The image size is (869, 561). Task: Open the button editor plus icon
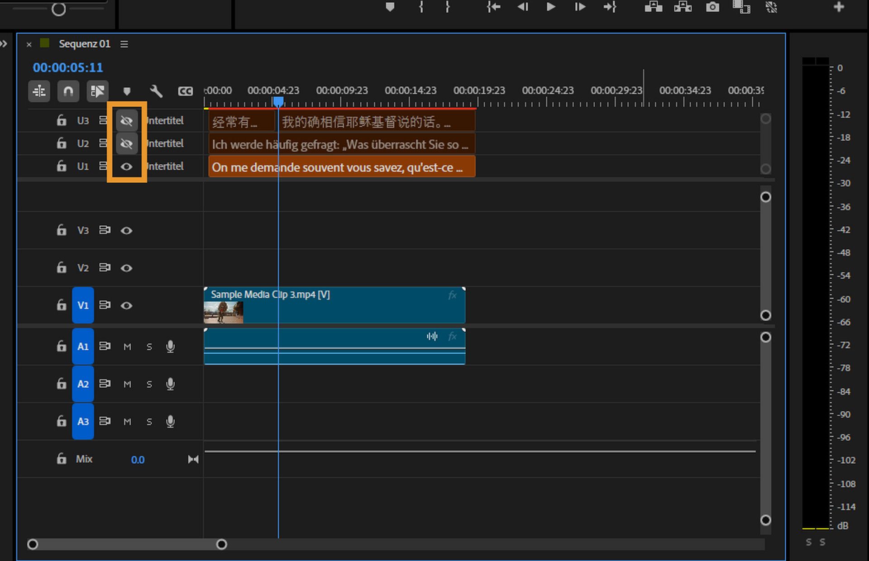(x=839, y=7)
